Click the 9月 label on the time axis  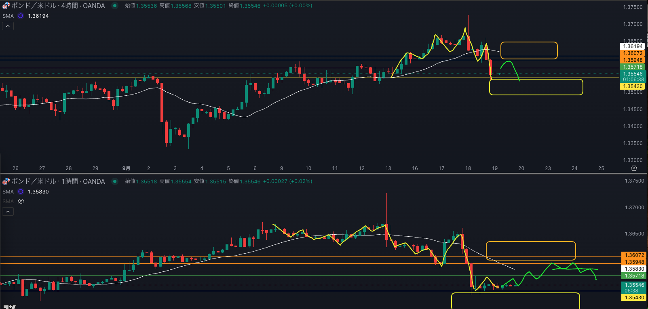pos(126,168)
